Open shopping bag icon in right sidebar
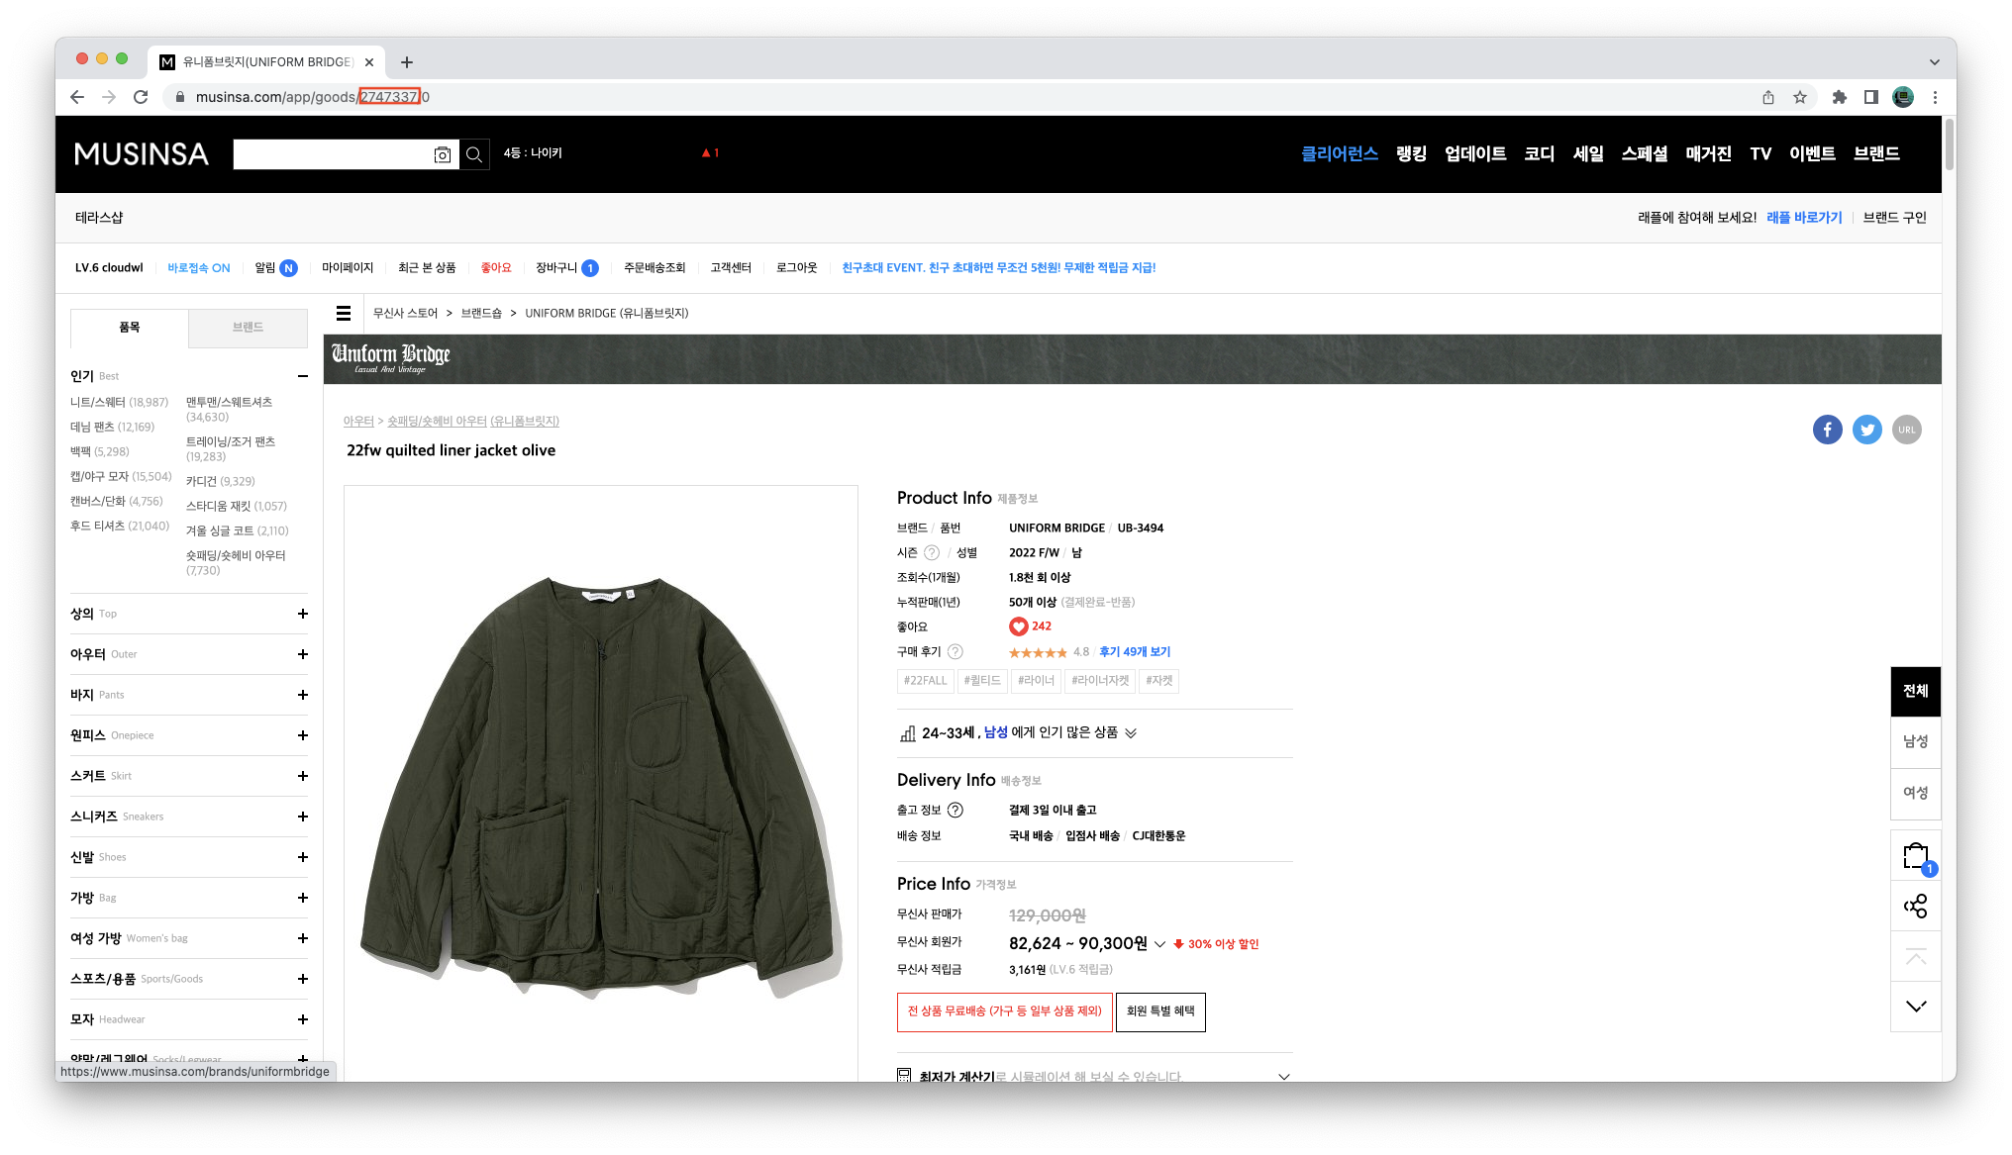Image resolution: width=2012 pixels, height=1155 pixels. (x=1915, y=856)
